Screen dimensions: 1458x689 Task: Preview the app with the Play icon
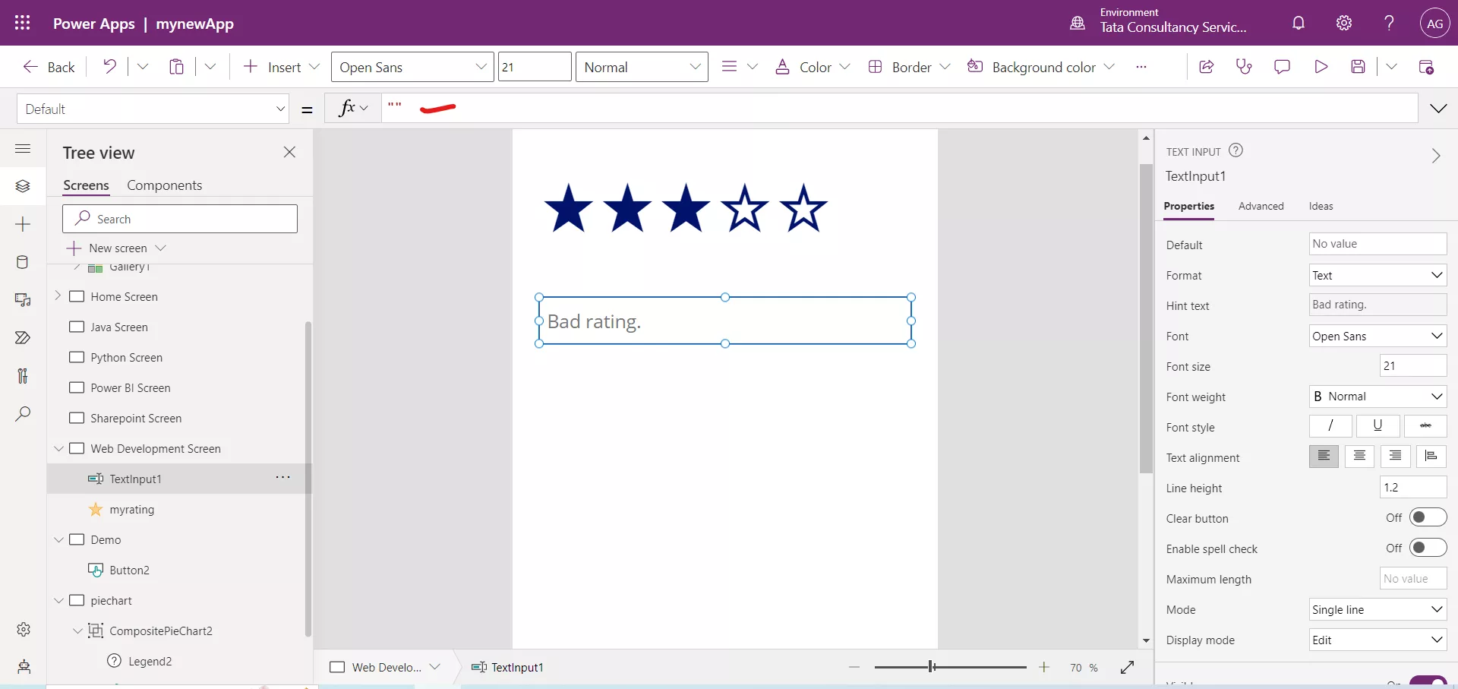coord(1321,66)
